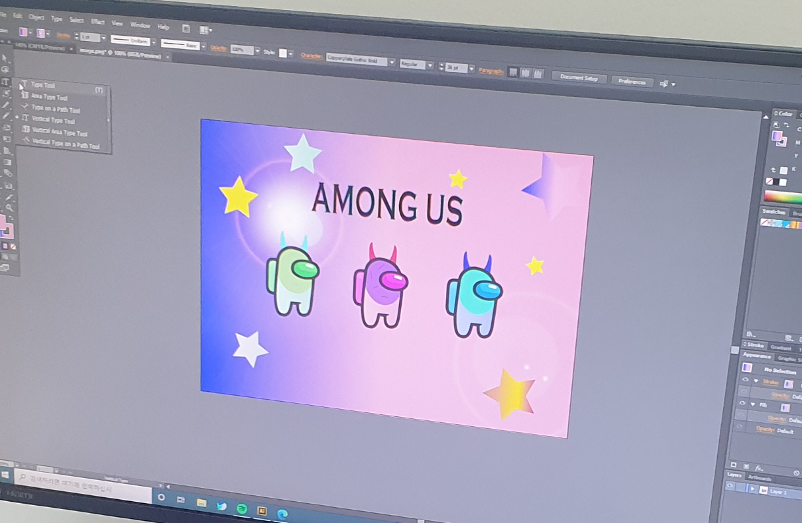Open the View menu
The height and width of the screenshot is (523, 802).
point(117,23)
